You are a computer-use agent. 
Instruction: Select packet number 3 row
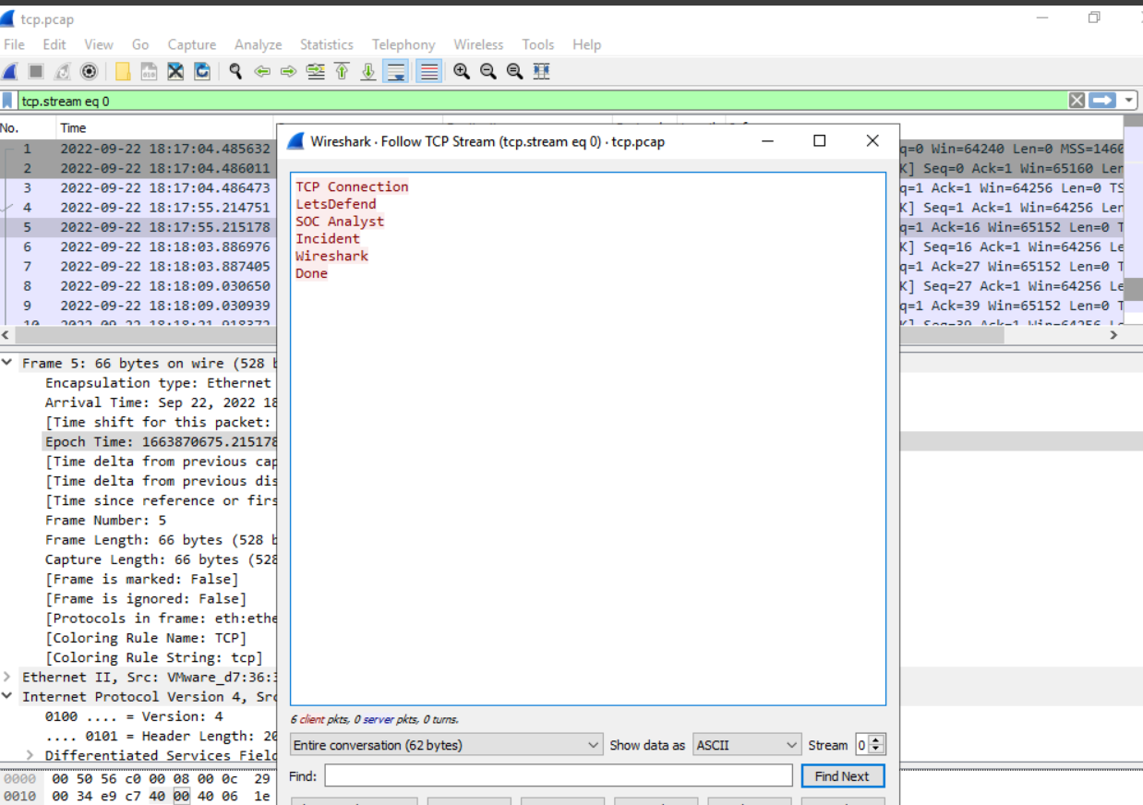[138, 187]
